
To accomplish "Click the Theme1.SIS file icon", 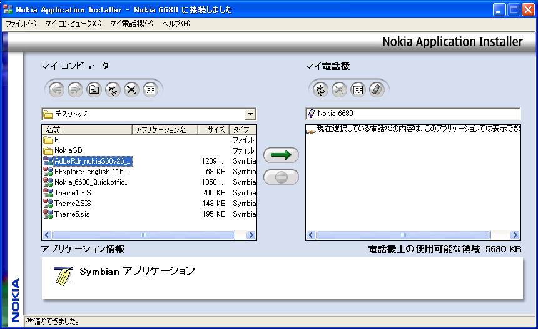I will point(48,193).
